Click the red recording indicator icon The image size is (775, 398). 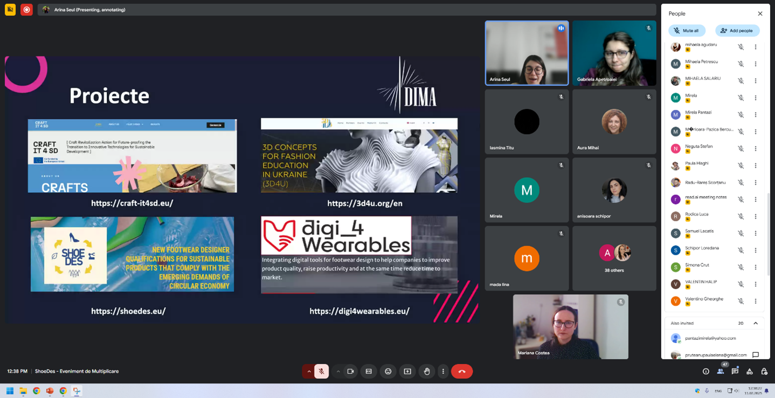point(26,10)
